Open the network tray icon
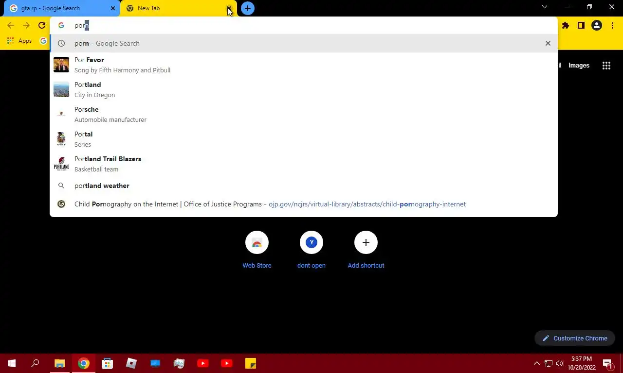623x373 pixels. (x=549, y=363)
